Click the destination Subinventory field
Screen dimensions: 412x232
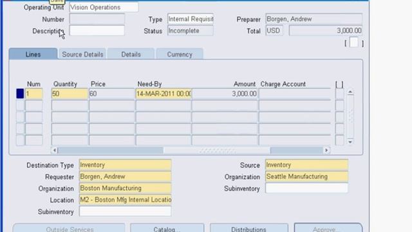click(x=126, y=211)
